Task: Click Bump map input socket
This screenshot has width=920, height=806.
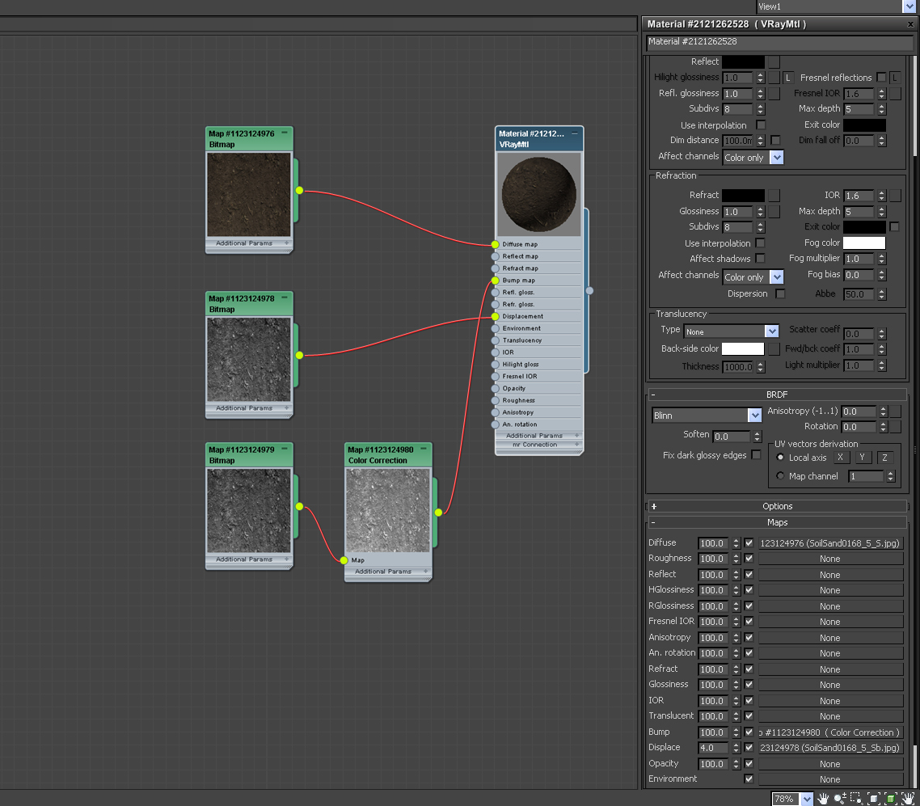Action: pyautogui.click(x=496, y=281)
